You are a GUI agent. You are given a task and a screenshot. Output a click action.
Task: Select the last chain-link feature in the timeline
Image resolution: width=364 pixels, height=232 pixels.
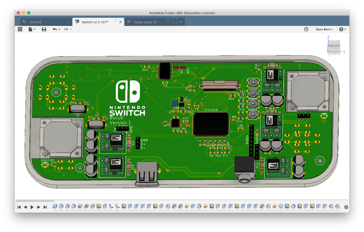[x=262, y=206]
